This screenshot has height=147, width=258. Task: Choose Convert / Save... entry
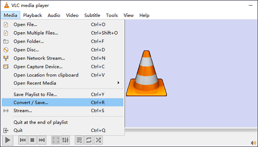63,102
